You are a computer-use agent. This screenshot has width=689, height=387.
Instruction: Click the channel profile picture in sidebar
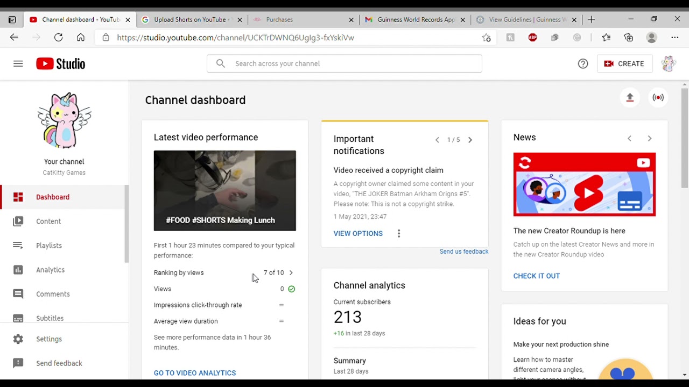64,120
